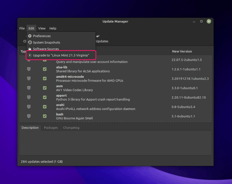Open Preferences from the Edit menu
The image size is (232, 184).
61,36
